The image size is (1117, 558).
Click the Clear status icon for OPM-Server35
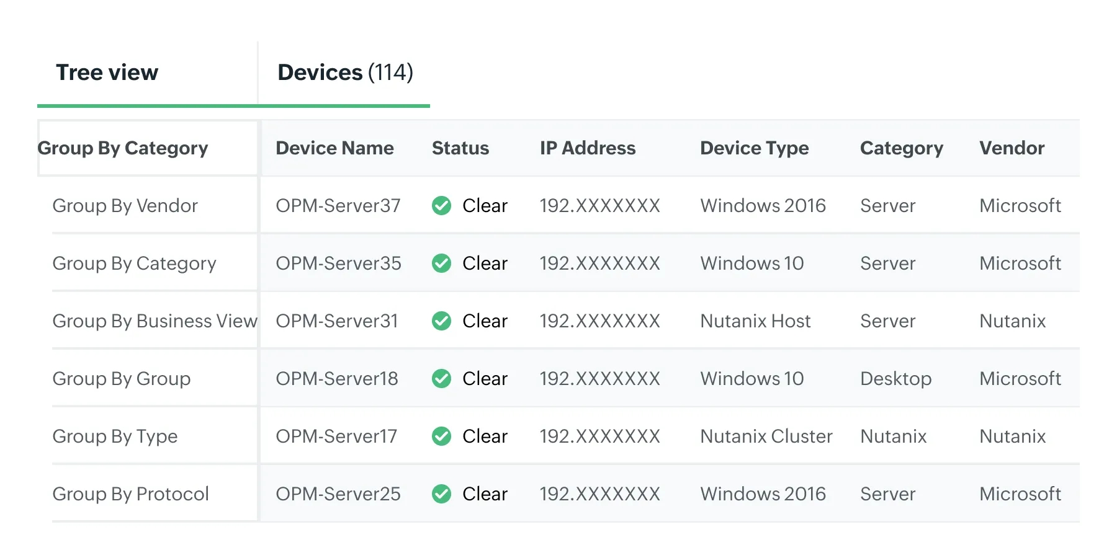[442, 263]
